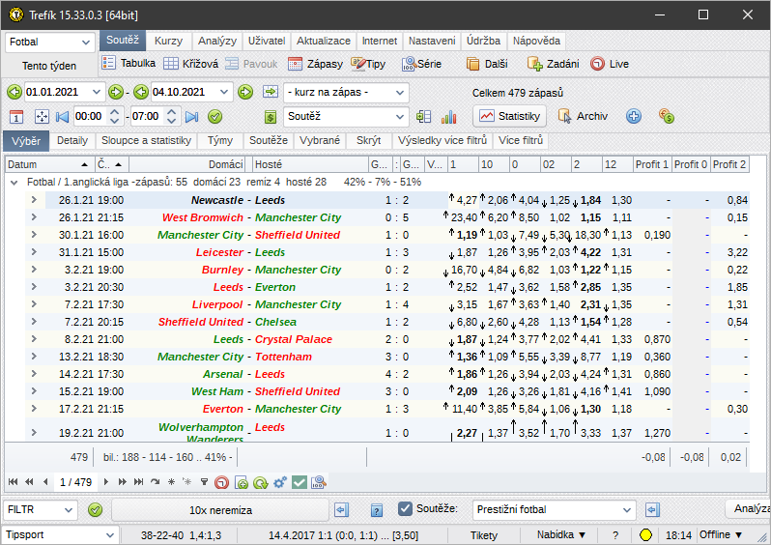Click the green dollar sheet icon beside the Soutěž dropdown

(x=271, y=117)
